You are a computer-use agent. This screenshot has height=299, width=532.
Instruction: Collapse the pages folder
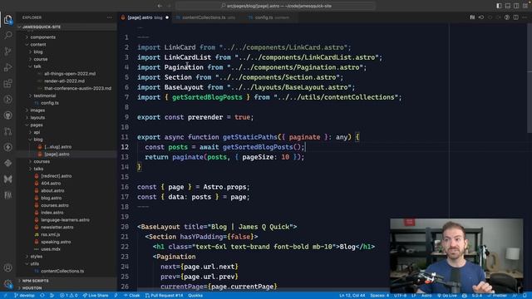click(66, 125)
